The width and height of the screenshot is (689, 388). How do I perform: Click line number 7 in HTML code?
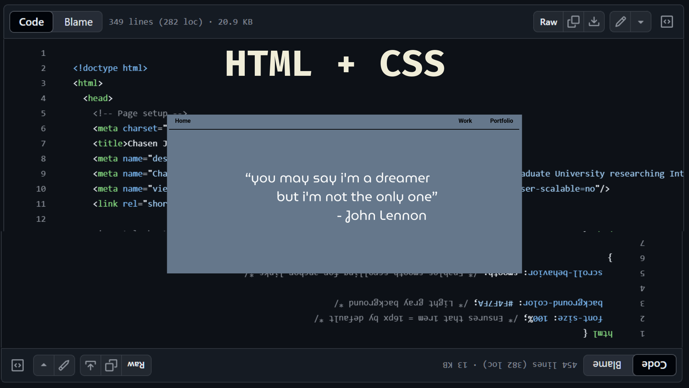(43, 144)
